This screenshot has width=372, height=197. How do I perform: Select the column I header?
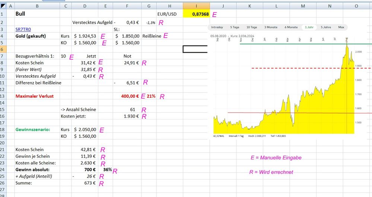(x=196, y=6)
